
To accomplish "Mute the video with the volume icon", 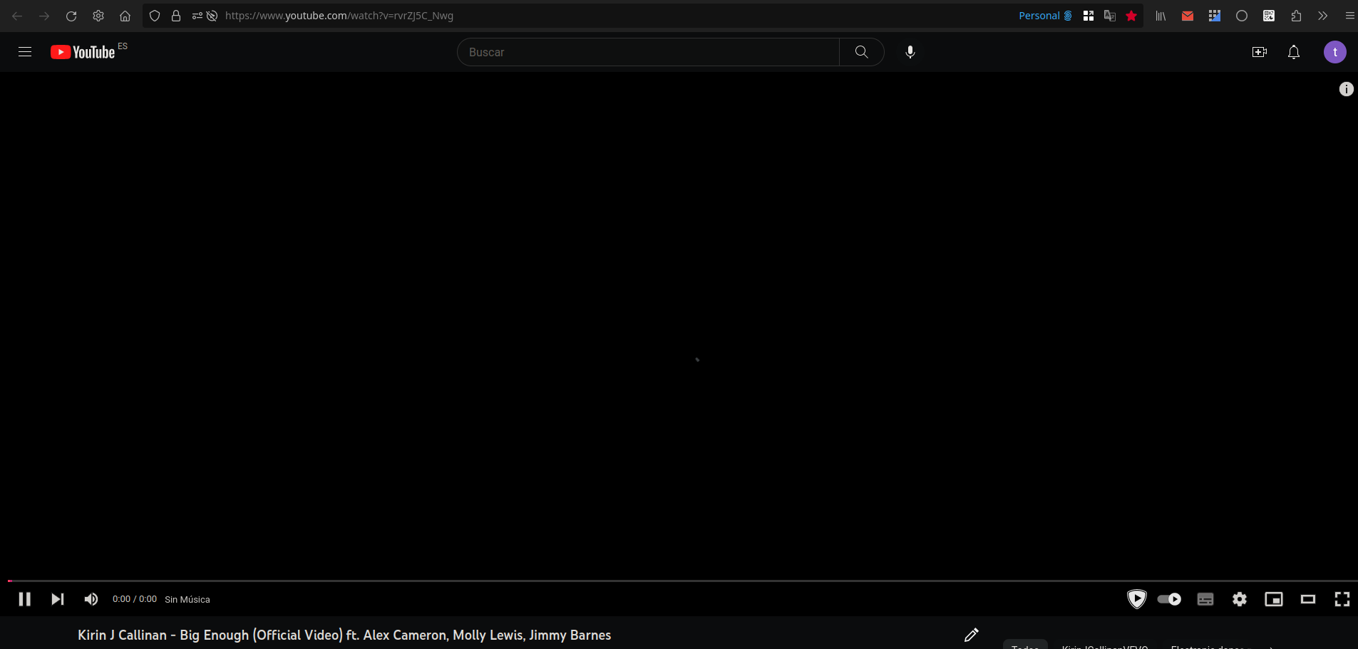I will tap(91, 599).
